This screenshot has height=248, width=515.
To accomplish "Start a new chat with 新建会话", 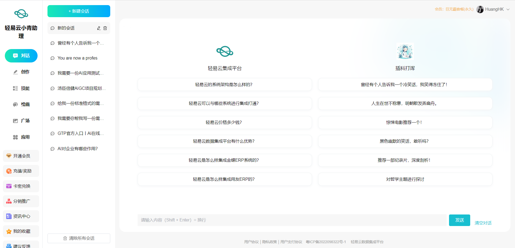I will tap(79, 11).
